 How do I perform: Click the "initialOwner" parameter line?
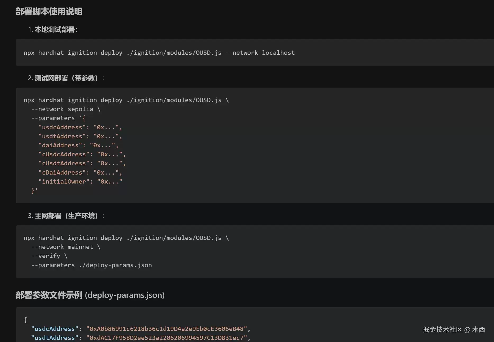(x=80, y=181)
